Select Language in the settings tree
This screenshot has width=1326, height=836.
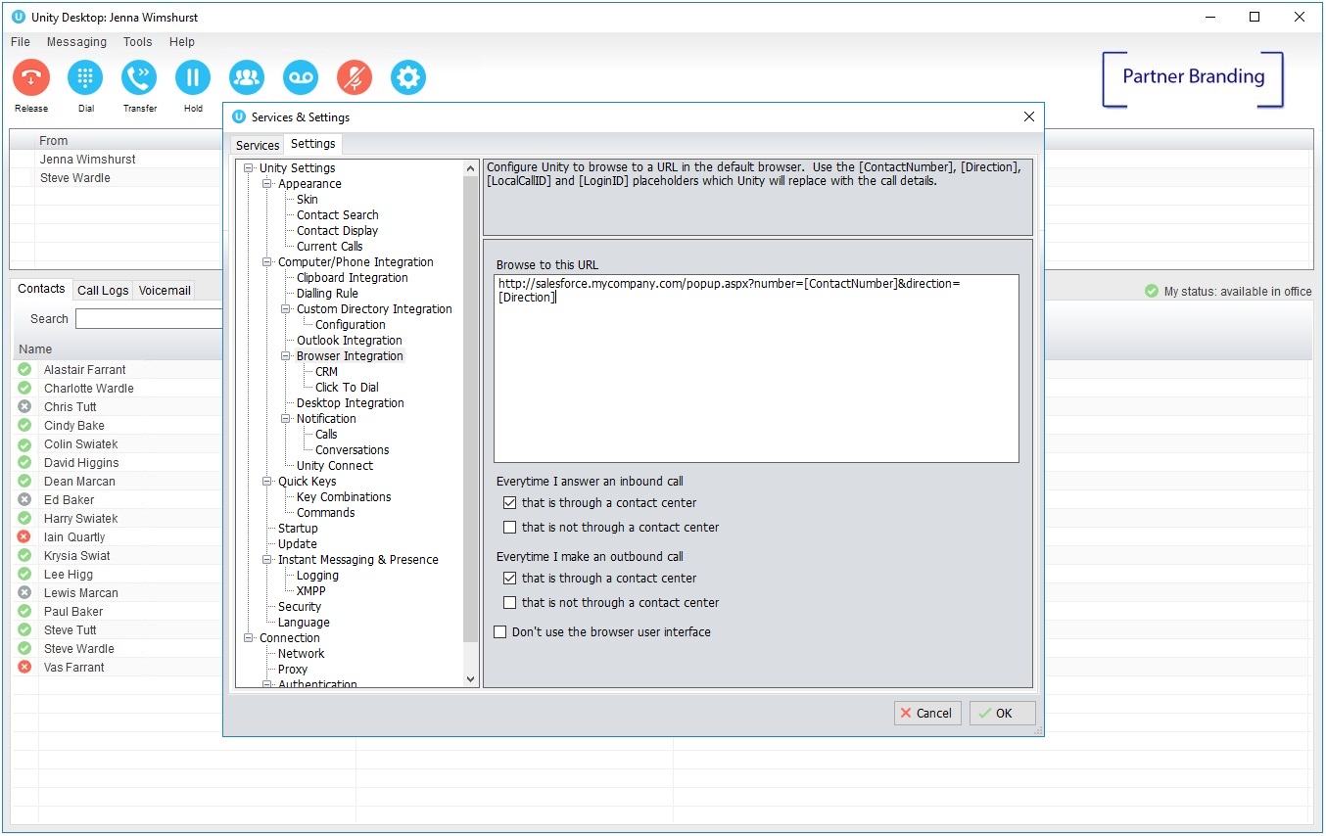coord(304,623)
